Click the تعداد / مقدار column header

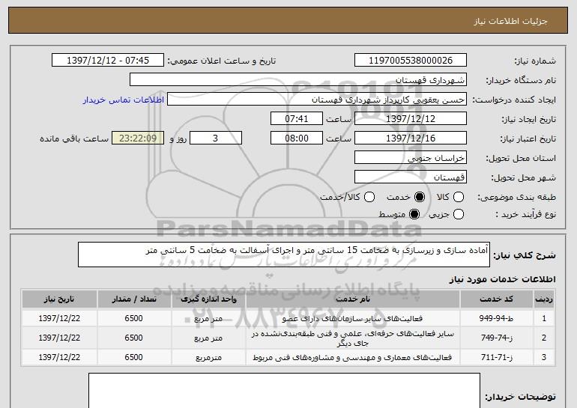point(134,299)
